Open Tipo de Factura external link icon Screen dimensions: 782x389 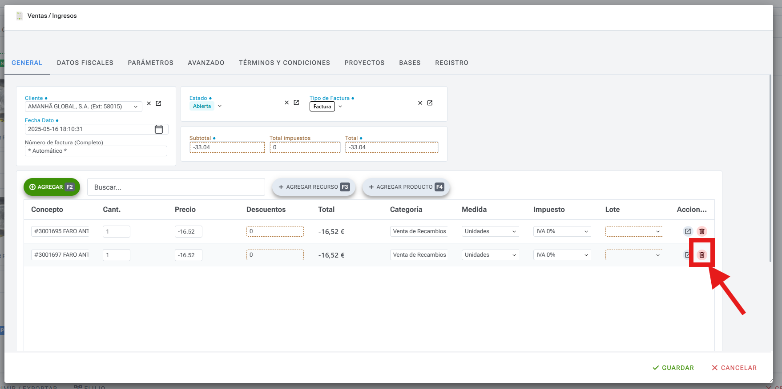coord(430,103)
